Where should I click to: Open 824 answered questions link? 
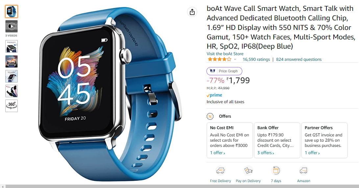(x=299, y=59)
